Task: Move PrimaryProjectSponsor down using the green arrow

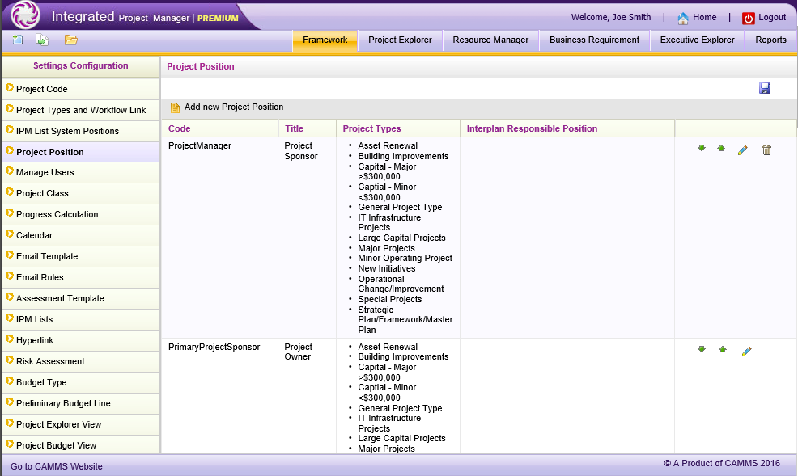Action: [701, 351]
